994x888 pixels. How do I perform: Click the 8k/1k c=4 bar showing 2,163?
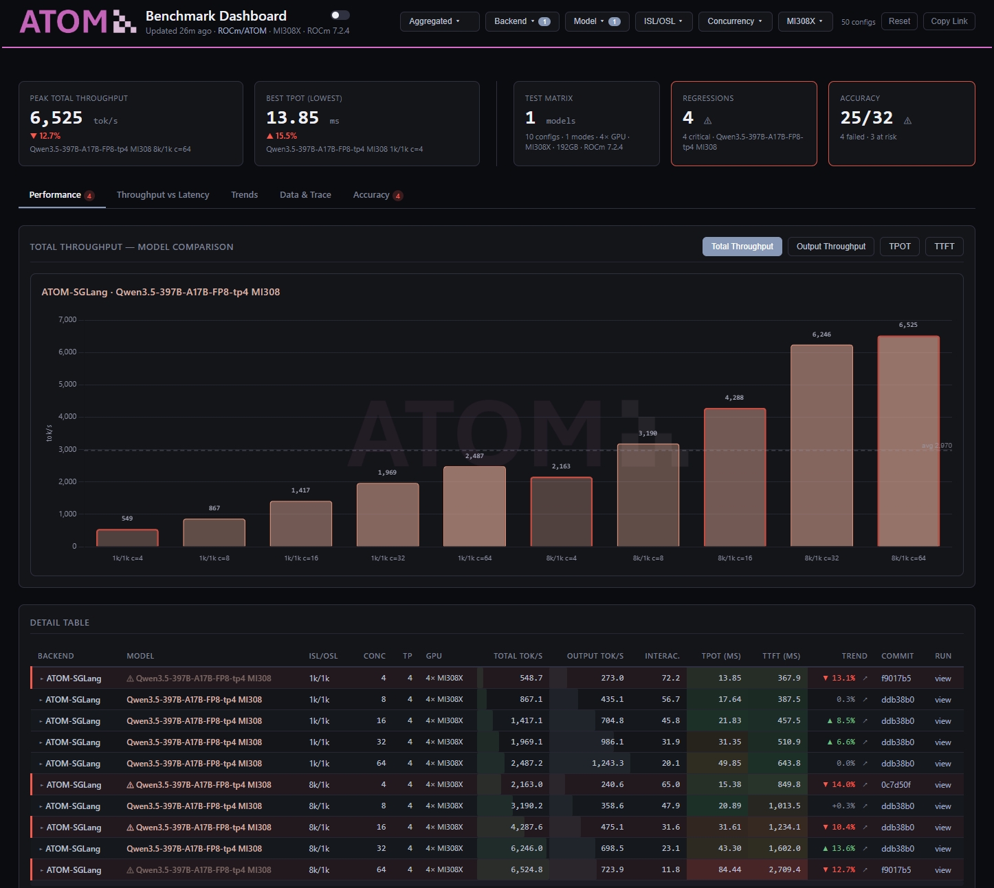(x=561, y=512)
